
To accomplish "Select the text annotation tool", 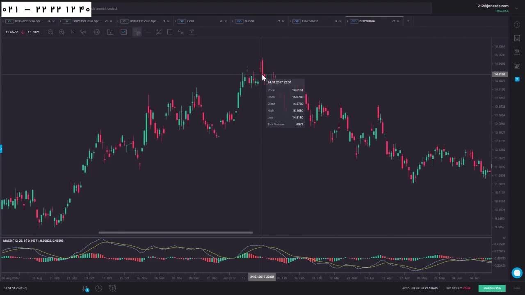I will coord(191,32).
